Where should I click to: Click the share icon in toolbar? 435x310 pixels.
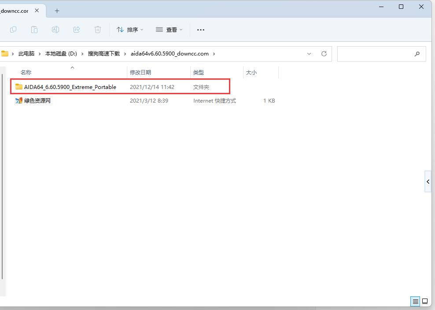[77, 30]
